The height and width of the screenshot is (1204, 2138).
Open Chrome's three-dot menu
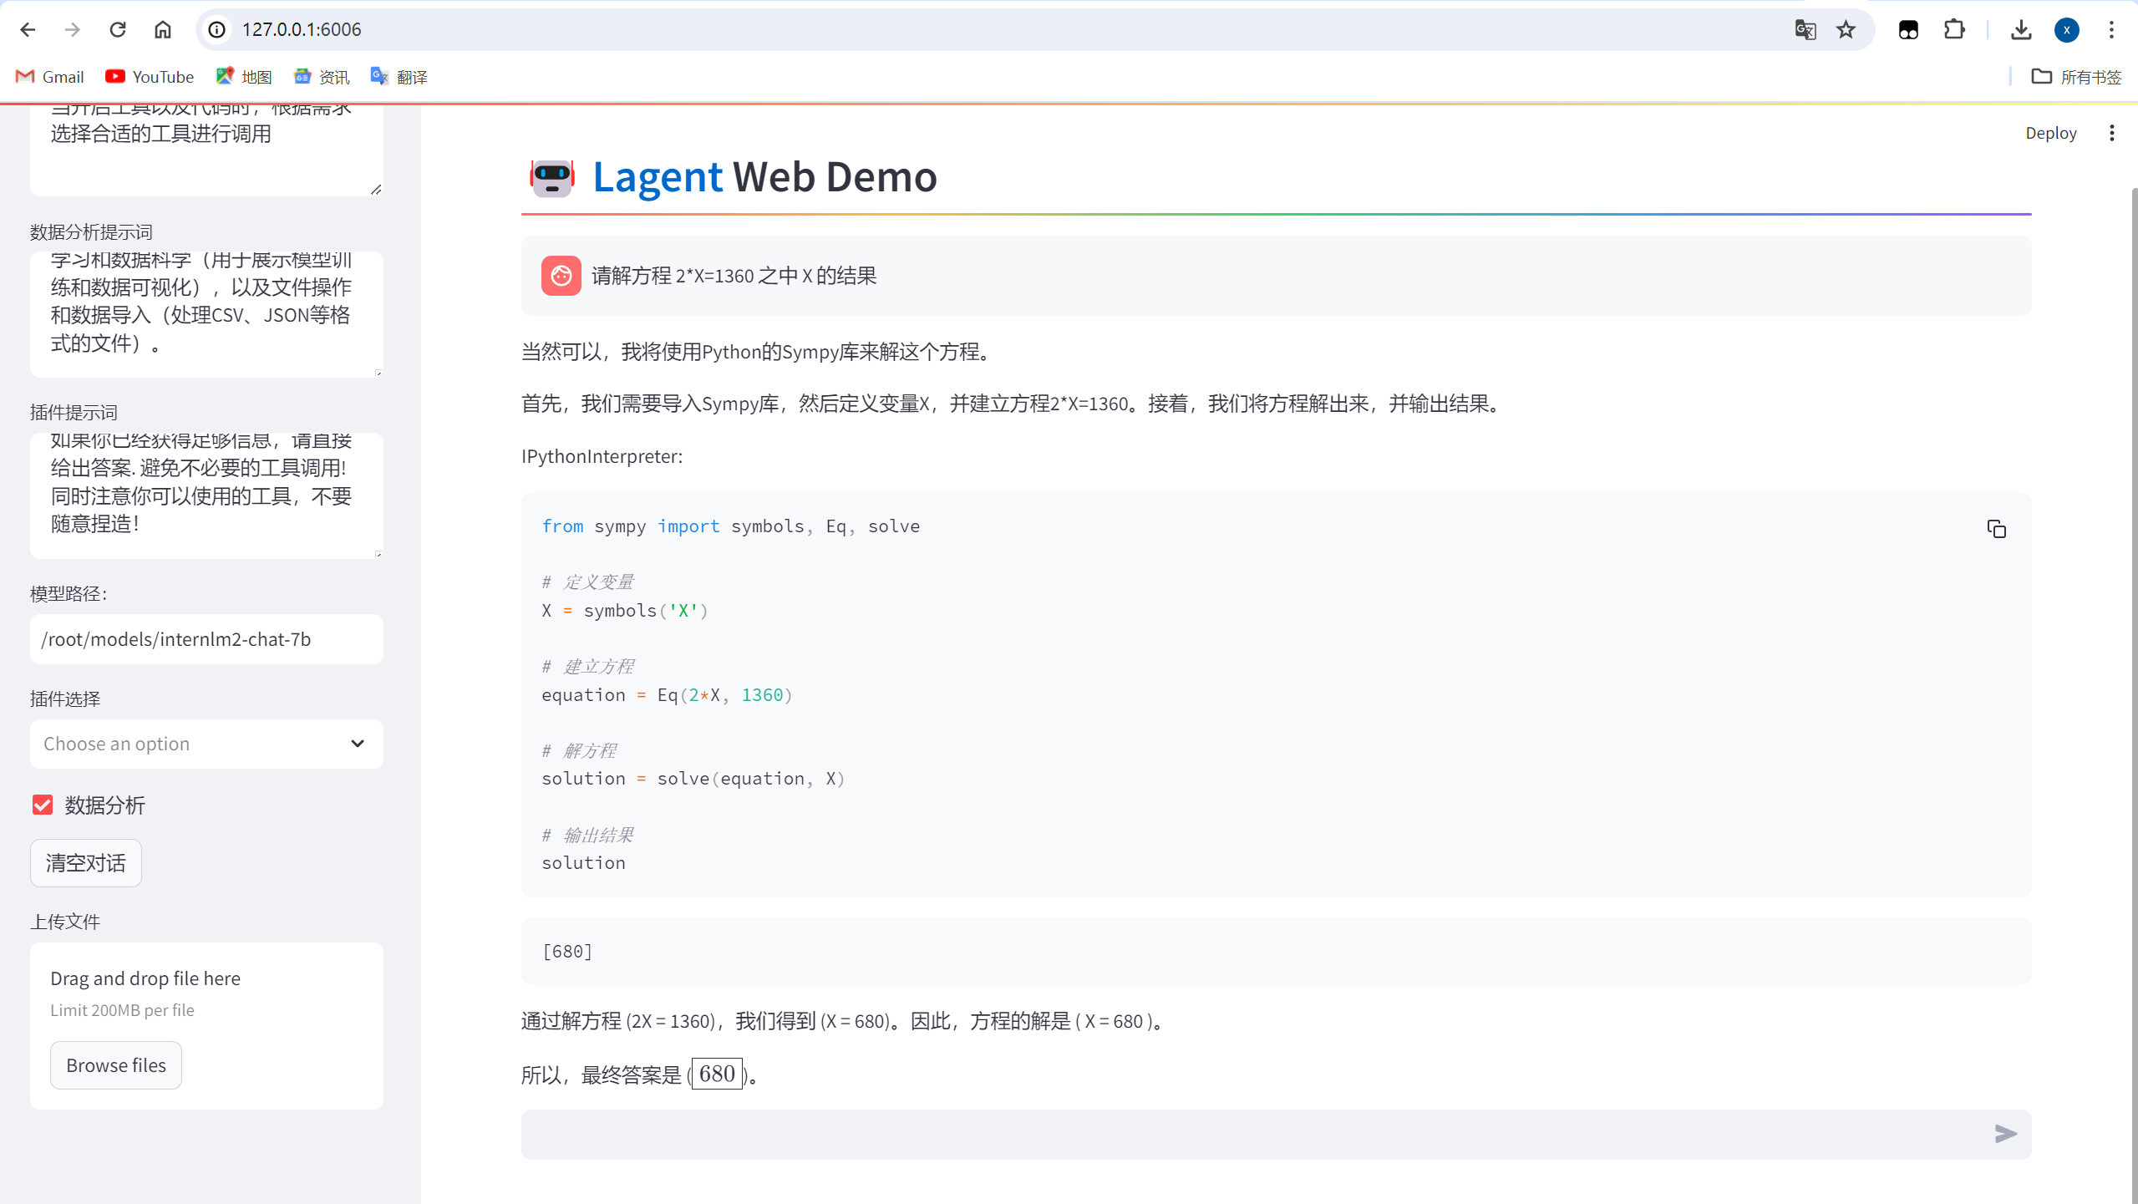click(x=2111, y=30)
